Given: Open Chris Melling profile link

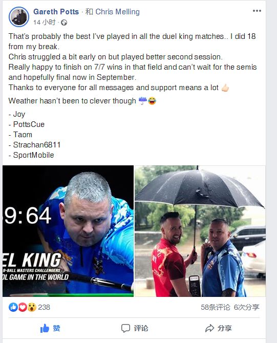Looking at the screenshot, I should [x=117, y=12].
